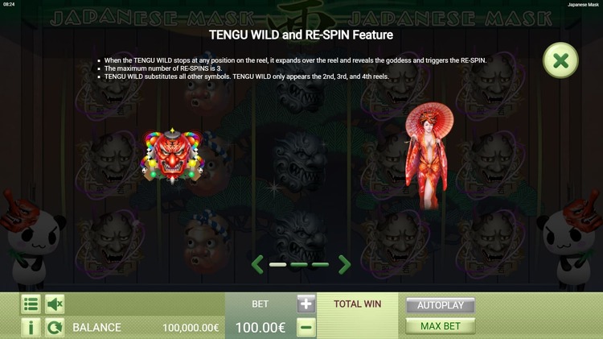This screenshot has height=339, width=603.
Task: Decrease bet with the minus button
Action: tap(306, 328)
